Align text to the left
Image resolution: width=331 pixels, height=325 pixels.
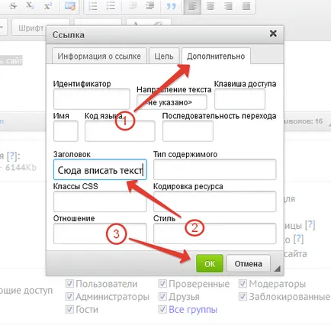click(x=192, y=5)
